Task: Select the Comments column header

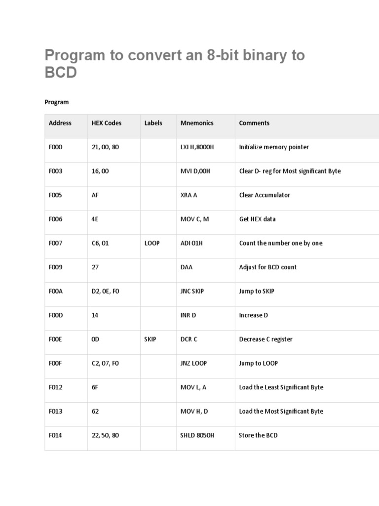Action: pos(254,123)
